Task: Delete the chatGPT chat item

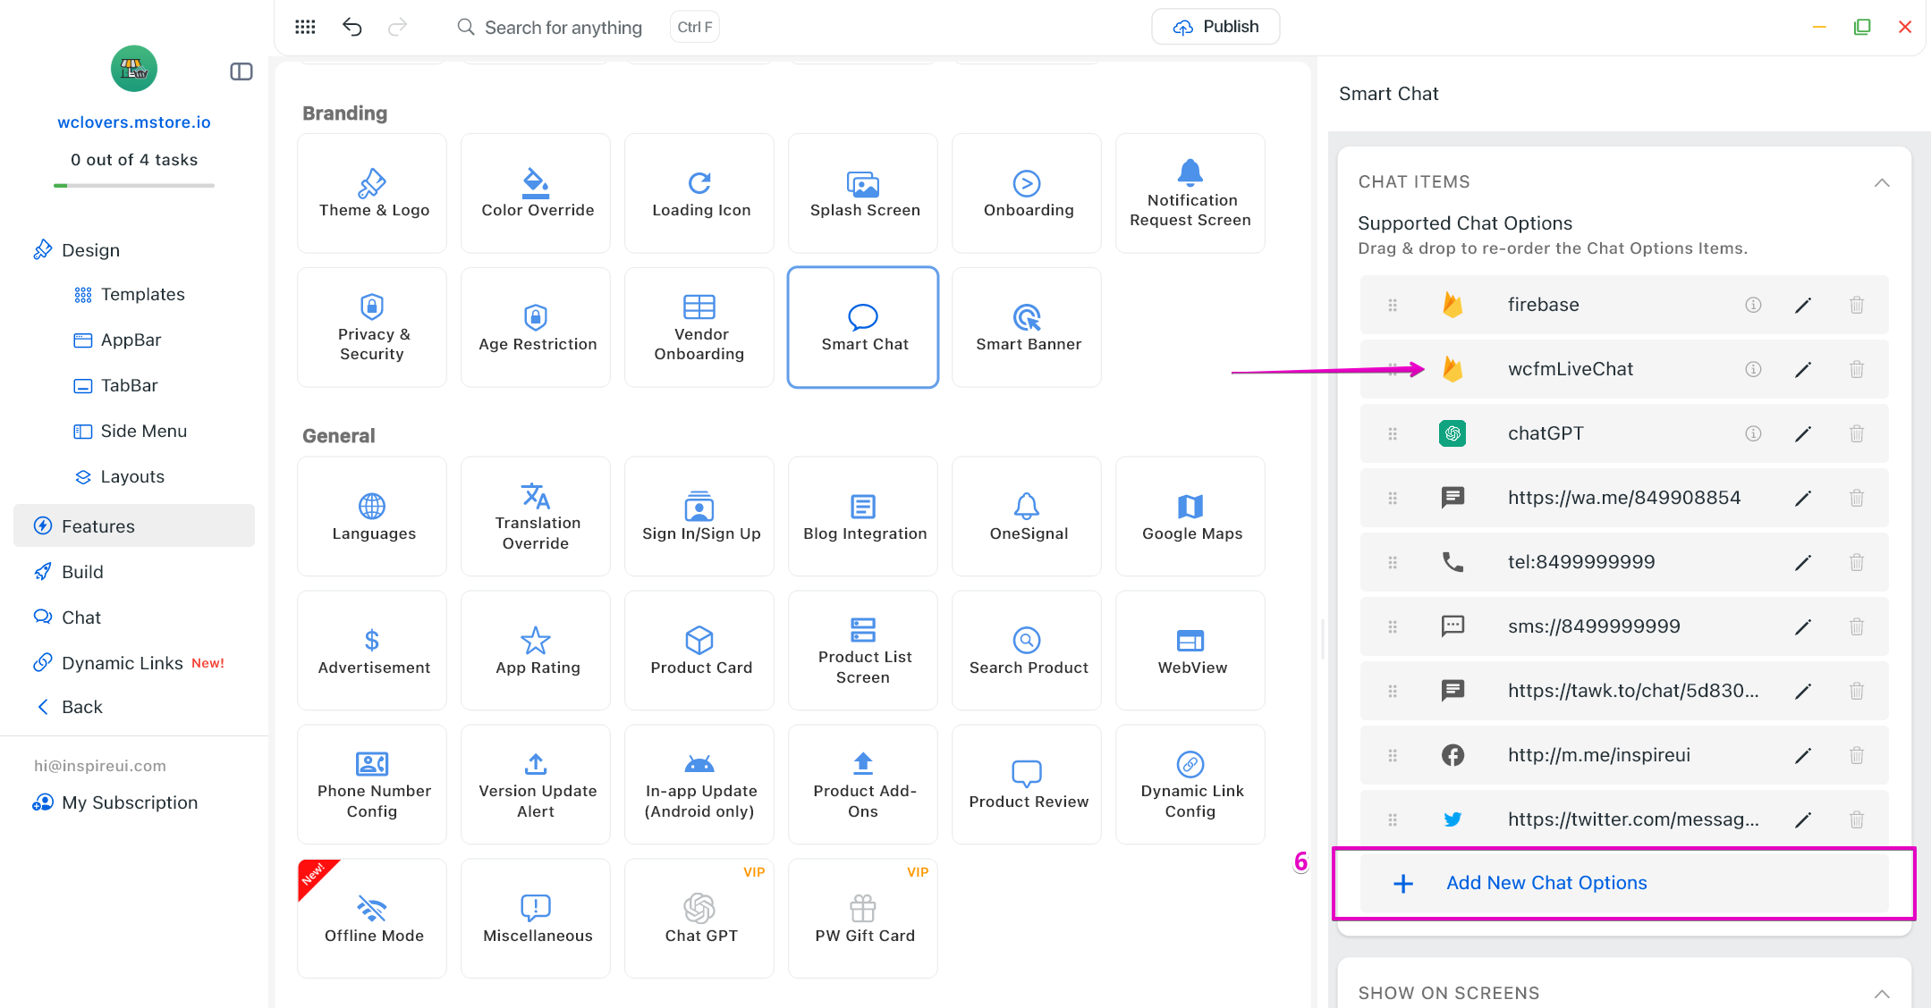Action: pos(1857,434)
